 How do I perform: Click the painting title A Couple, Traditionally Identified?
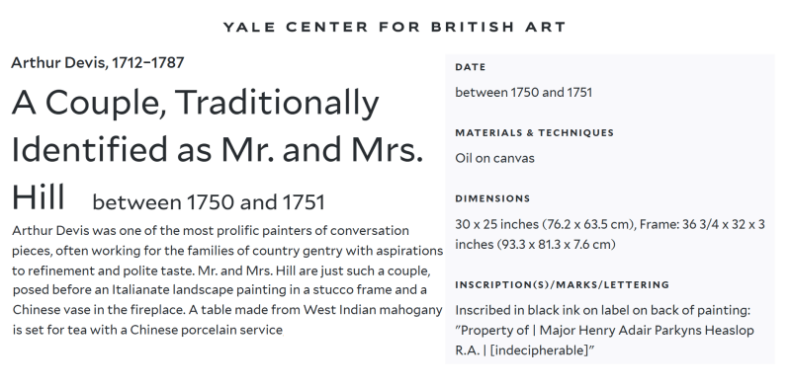point(195,104)
